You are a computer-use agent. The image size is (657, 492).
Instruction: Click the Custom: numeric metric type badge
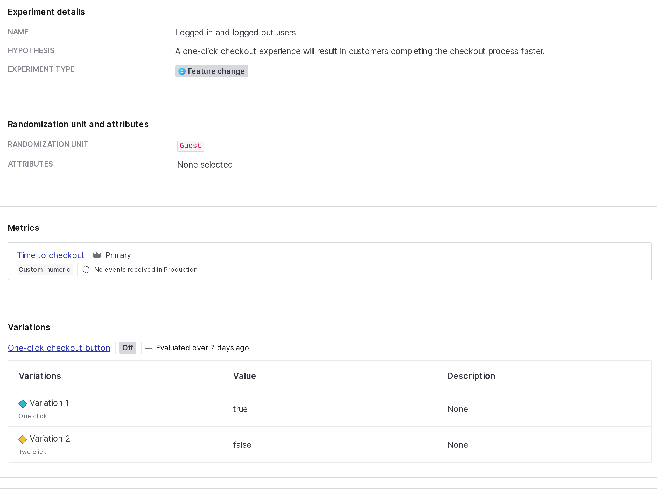[x=45, y=270]
